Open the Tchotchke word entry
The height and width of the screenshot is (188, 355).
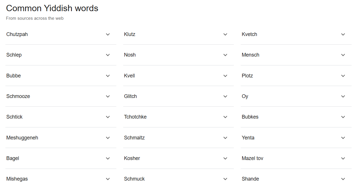[x=178, y=117]
